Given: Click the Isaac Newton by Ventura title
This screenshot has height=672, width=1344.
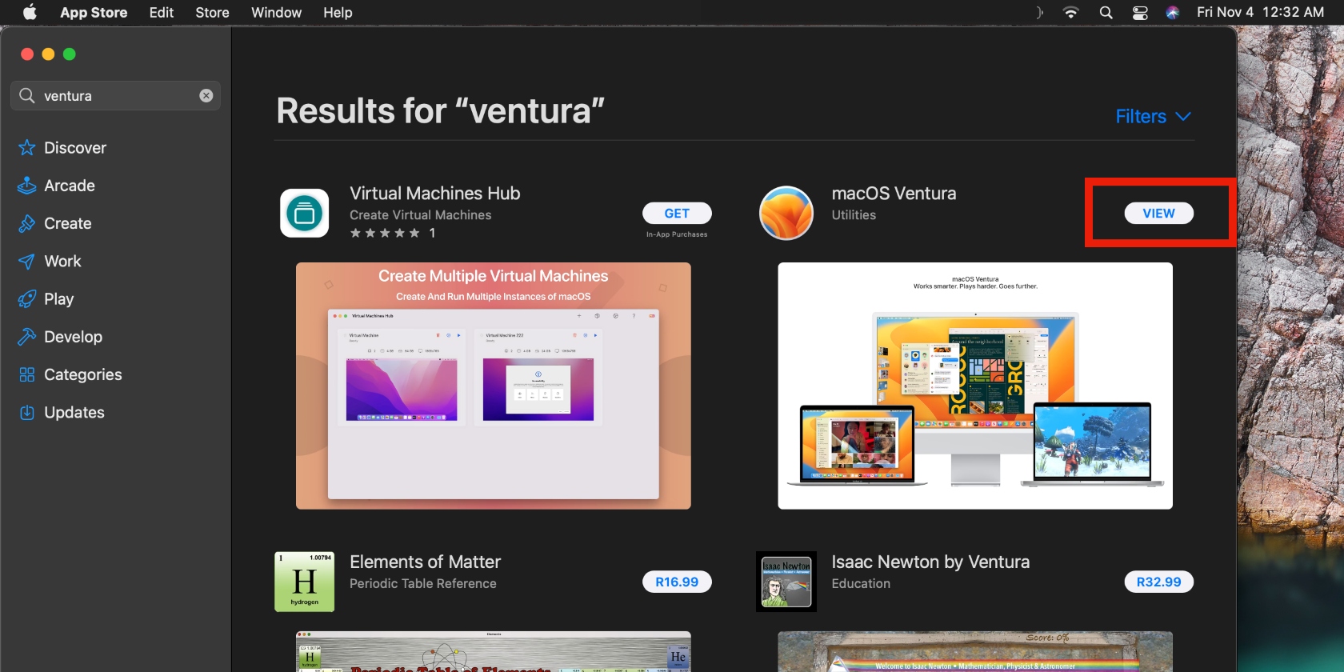Looking at the screenshot, I should point(930,562).
